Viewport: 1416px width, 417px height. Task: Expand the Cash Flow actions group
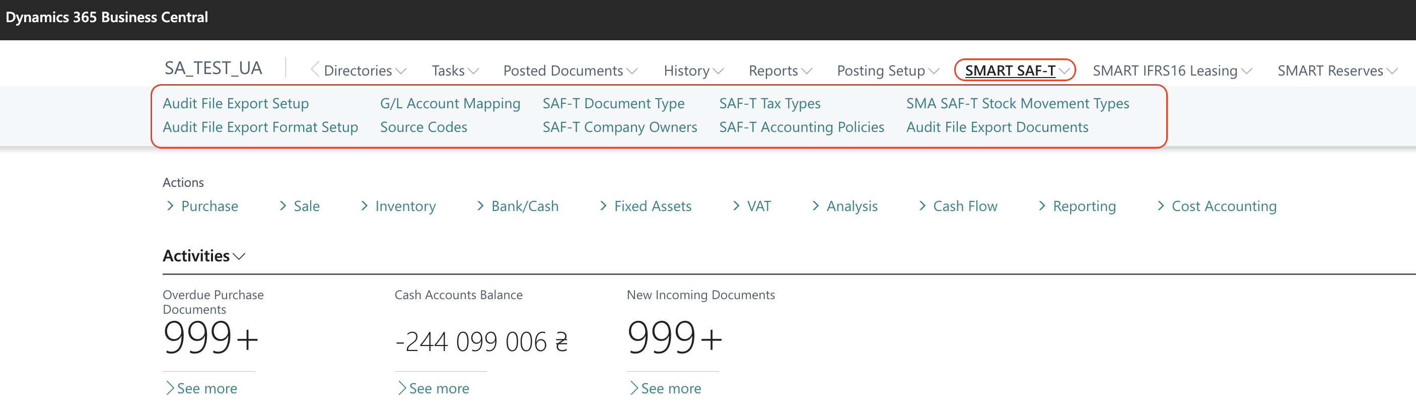pos(958,206)
